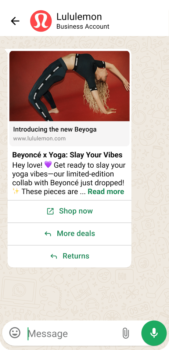Tap the message body starting Hey love!
Viewport: 169px width, 350px height.
tap(69, 178)
